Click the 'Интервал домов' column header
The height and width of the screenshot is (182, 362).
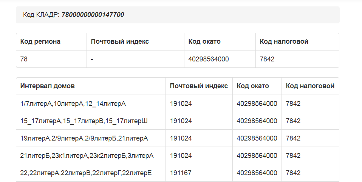[48, 86]
